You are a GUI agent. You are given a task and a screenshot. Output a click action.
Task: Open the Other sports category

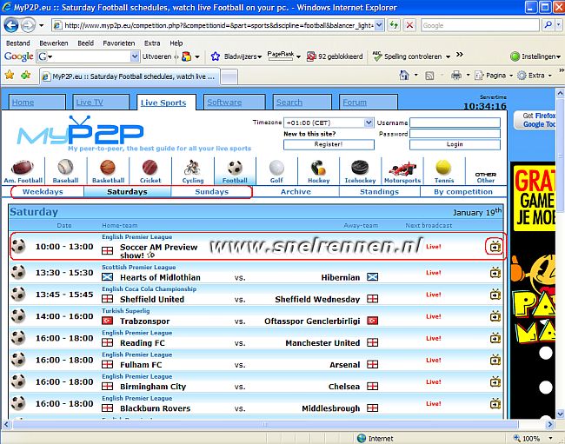[485, 176]
